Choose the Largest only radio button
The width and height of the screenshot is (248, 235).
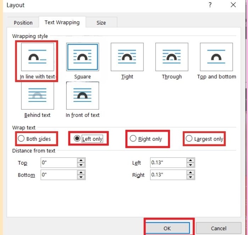tap(189, 139)
